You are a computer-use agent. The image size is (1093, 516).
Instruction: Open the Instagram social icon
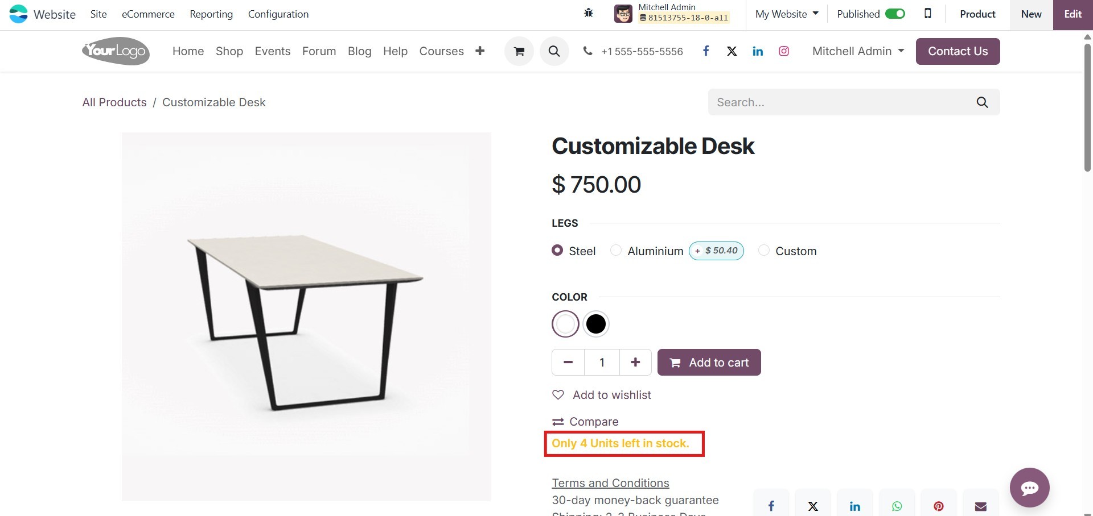point(783,51)
